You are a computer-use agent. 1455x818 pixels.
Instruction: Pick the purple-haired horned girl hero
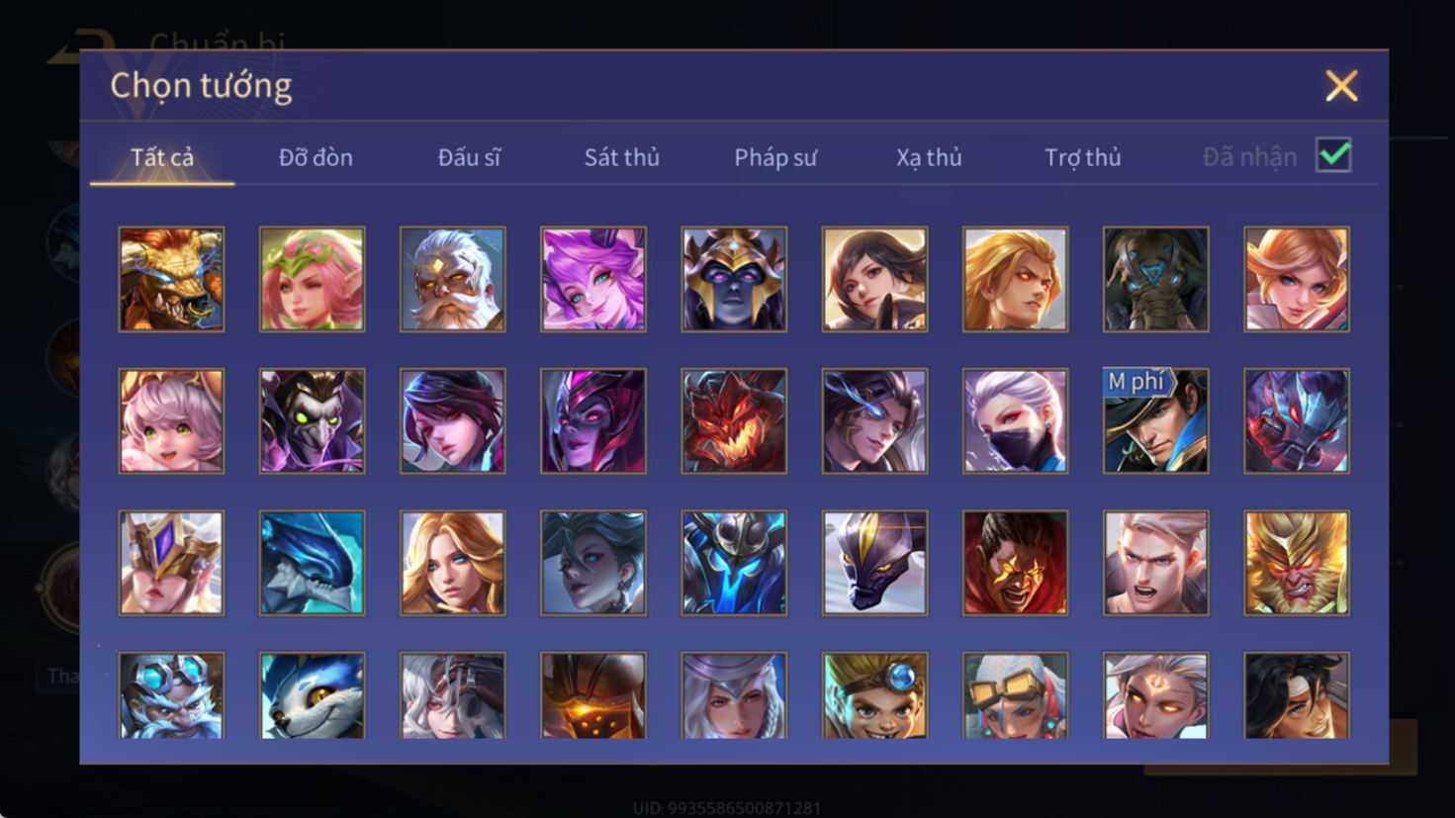[592, 279]
